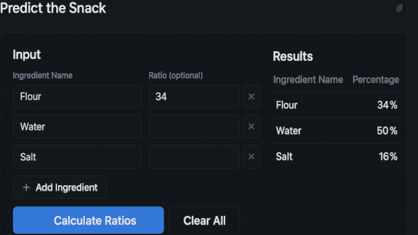Focus the Salt ingredient name field
This screenshot has width=418, height=235.
(77, 157)
